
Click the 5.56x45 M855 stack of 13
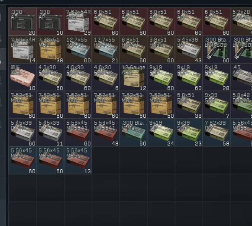click(78, 160)
